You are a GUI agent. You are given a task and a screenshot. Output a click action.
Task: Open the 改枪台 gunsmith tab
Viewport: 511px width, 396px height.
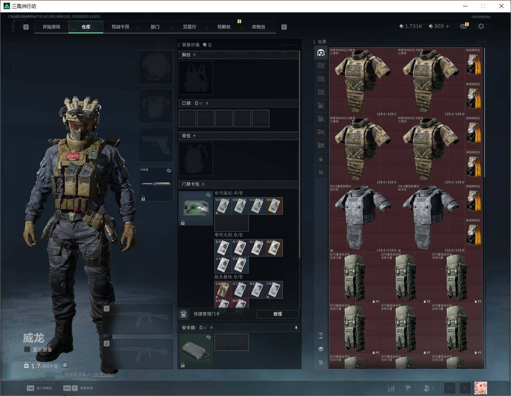pyautogui.click(x=258, y=27)
